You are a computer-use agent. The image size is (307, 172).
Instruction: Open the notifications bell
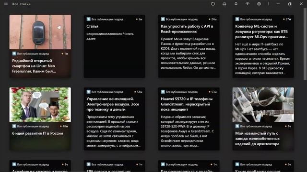click(236, 4)
